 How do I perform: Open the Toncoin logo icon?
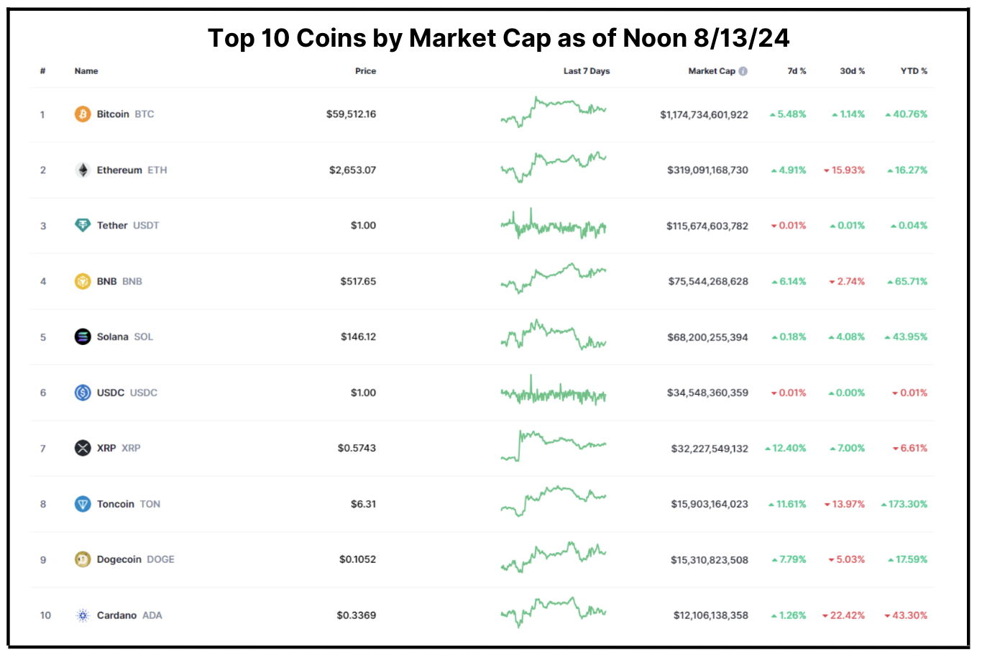point(82,504)
